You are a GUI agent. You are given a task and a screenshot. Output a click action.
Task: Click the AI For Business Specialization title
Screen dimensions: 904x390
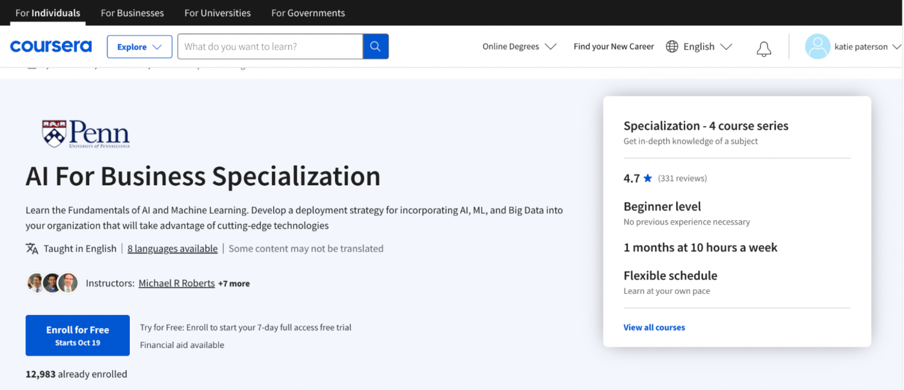click(203, 176)
